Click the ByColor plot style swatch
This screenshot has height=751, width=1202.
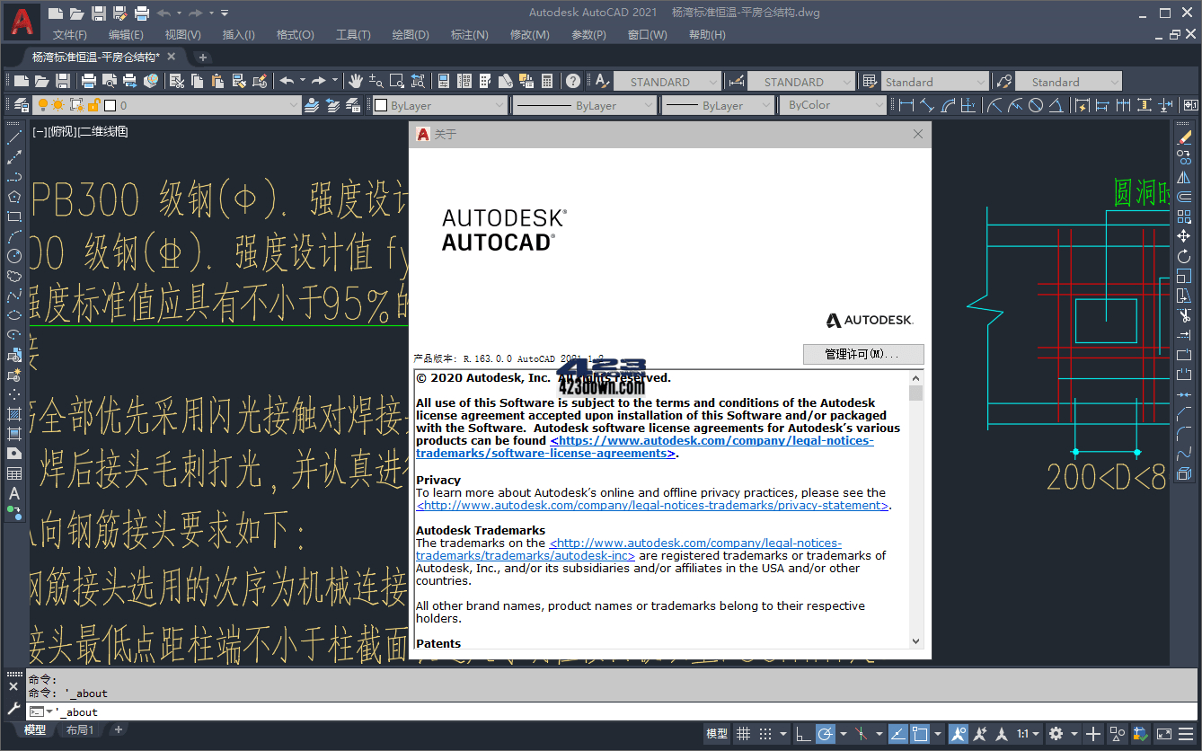pos(833,105)
